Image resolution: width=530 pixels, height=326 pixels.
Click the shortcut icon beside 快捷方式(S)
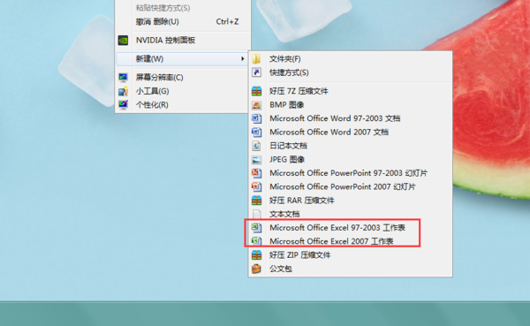(256, 72)
